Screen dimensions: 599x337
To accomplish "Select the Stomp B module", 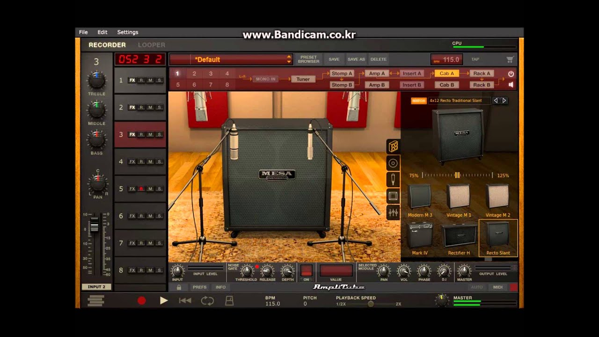I will coord(342,85).
